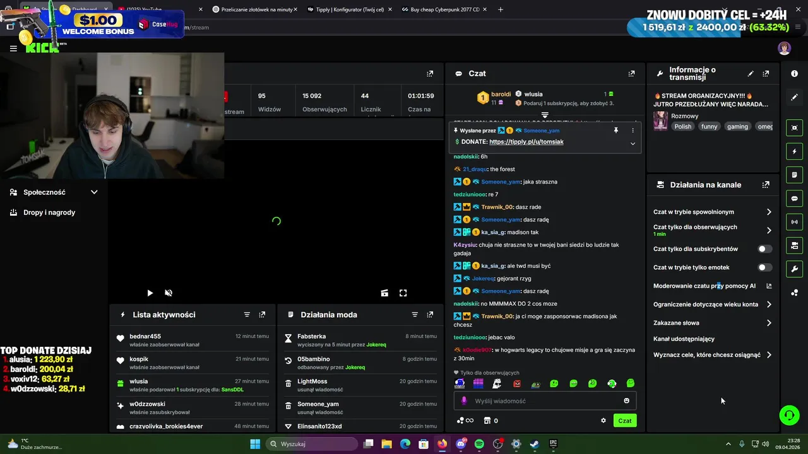Open emoji picker in chat input
This screenshot has width=808, height=454.
pyautogui.click(x=626, y=400)
